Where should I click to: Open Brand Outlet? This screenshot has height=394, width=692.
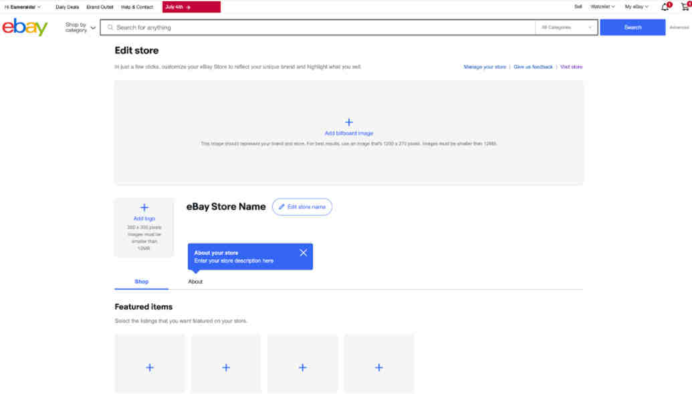tap(100, 7)
